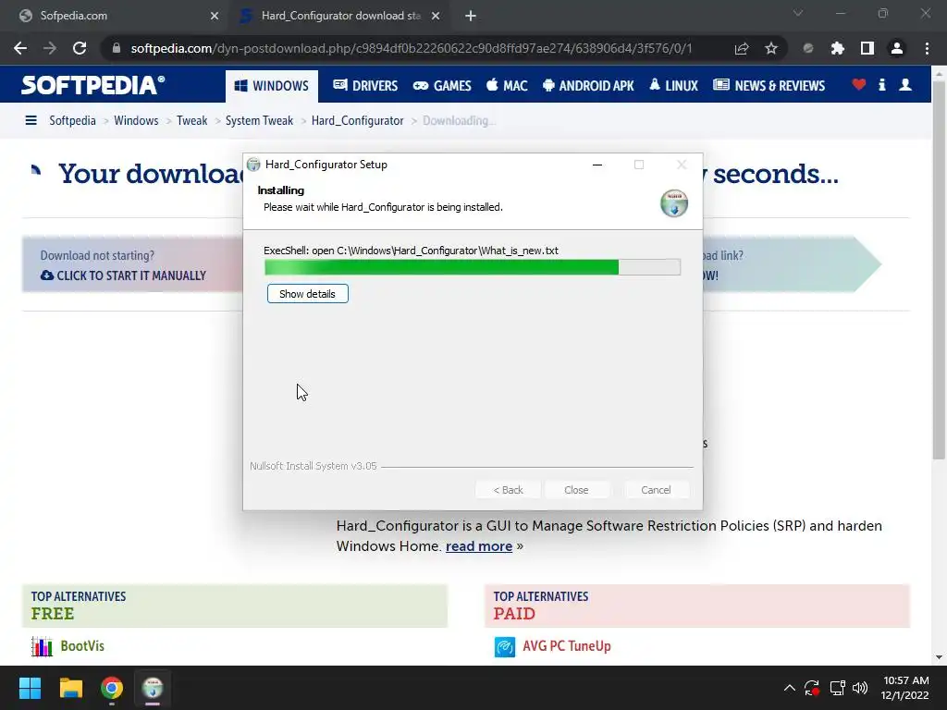Click the info icon in Softpedia header
The image size is (947, 710).
click(x=881, y=84)
